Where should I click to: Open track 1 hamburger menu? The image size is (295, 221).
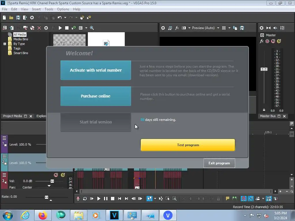(4, 138)
